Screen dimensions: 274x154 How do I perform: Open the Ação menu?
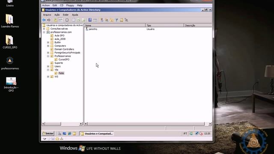tap(57, 15)
